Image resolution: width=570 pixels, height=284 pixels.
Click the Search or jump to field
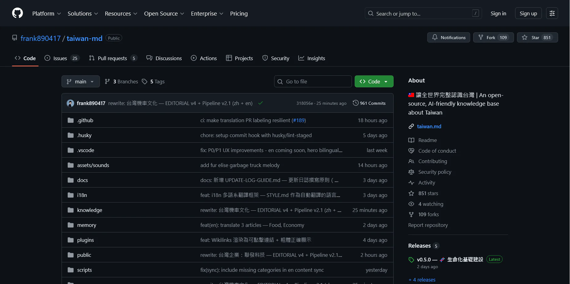423,13
